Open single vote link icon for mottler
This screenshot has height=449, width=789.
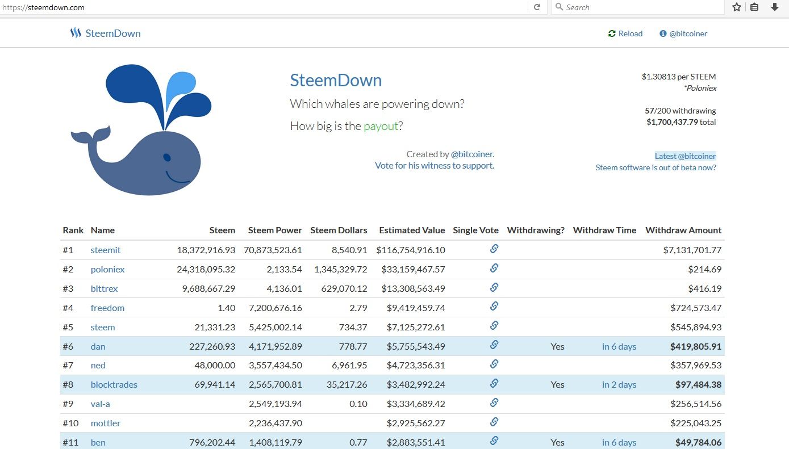pyautogui.click(x=494, y=422)
